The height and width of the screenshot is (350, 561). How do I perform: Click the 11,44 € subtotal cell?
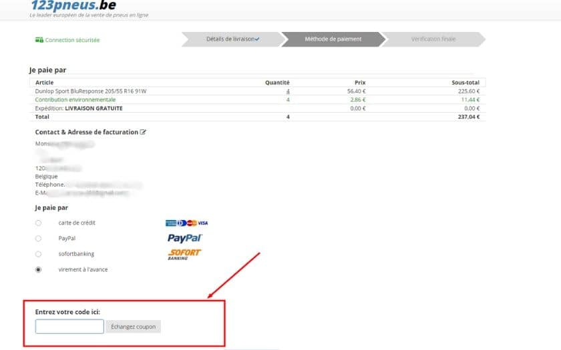tap(470, 99)
